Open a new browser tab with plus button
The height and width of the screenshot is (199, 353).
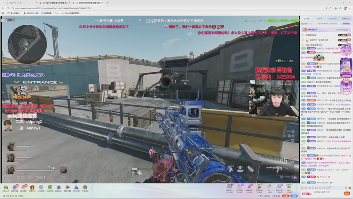(107, 3)
